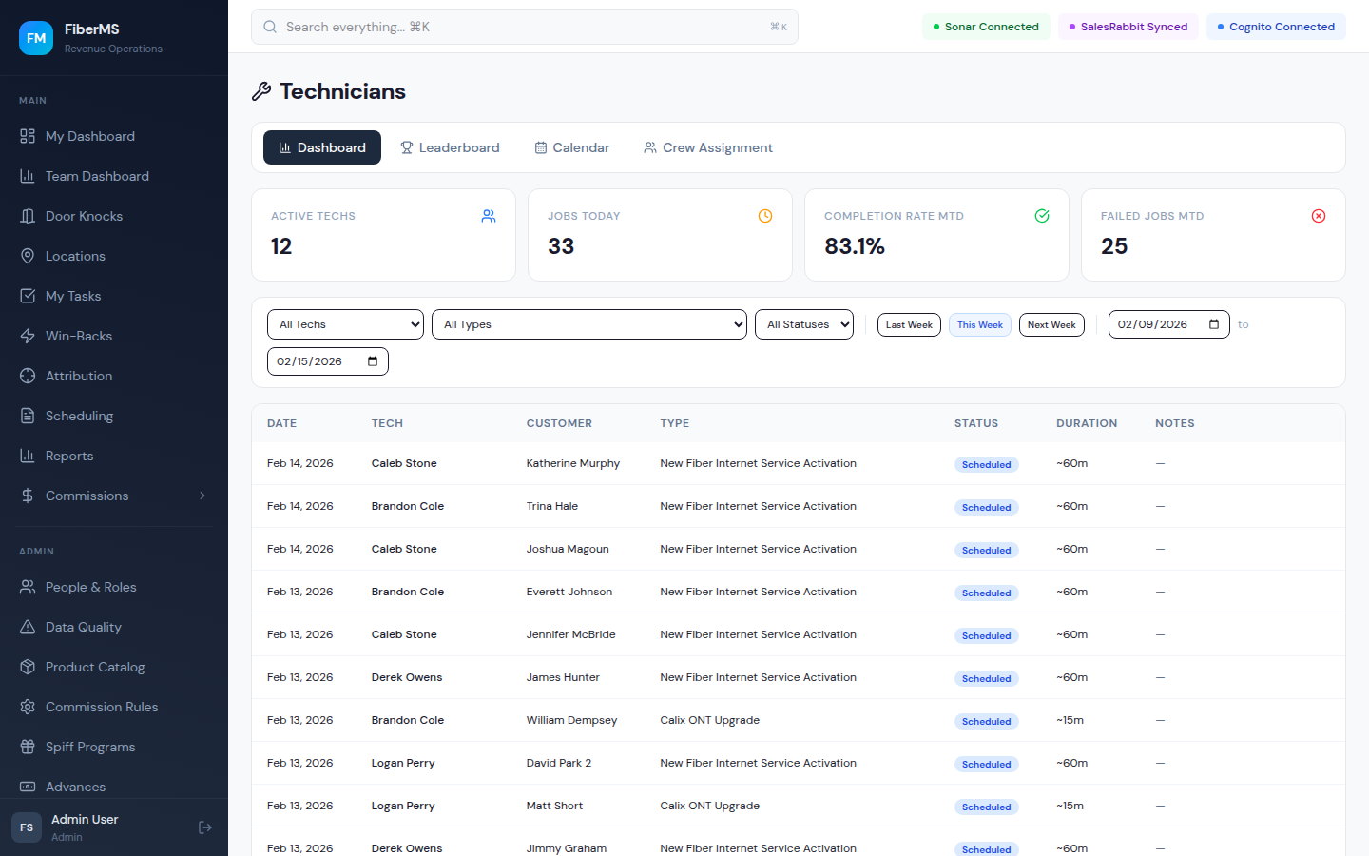The image size is (1369, 856).
Task: Focus the Search everything field
Action: pyautogui.click(x=524, y=27)
